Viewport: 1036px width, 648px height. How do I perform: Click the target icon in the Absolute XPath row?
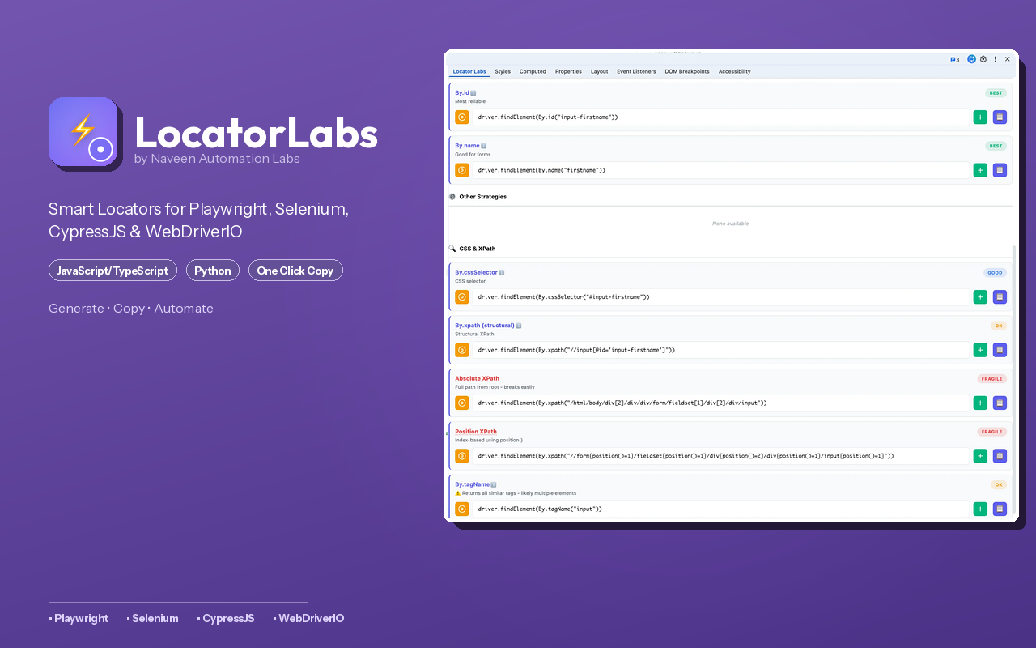click(x=462, y=403)
